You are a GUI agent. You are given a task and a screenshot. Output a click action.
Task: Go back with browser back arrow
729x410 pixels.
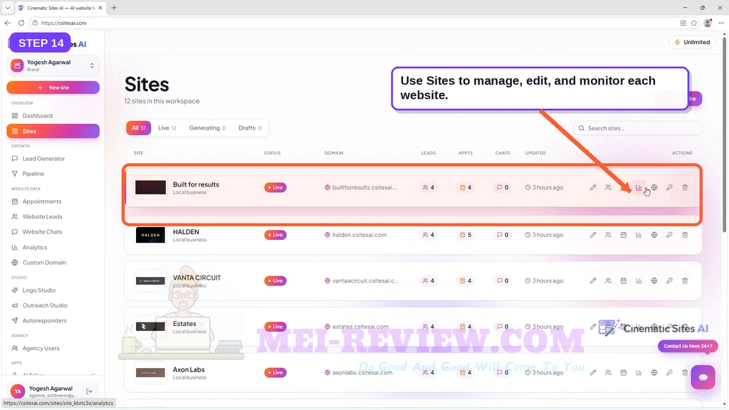(x=7, y=23)
